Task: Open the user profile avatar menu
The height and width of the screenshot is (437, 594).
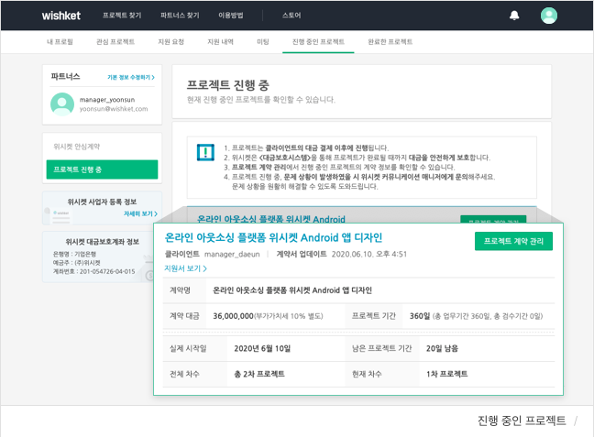Action: point(548,16)
